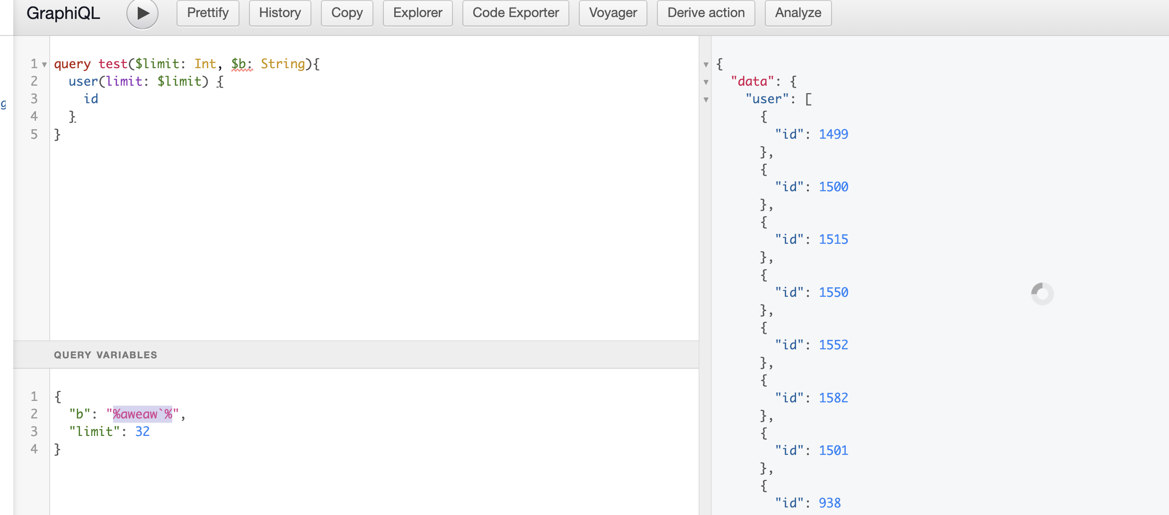This screenshot has height=515, width=1169.
Task: Open the Code Exporter
Action: pyautogui.click(x=515, y=13)
